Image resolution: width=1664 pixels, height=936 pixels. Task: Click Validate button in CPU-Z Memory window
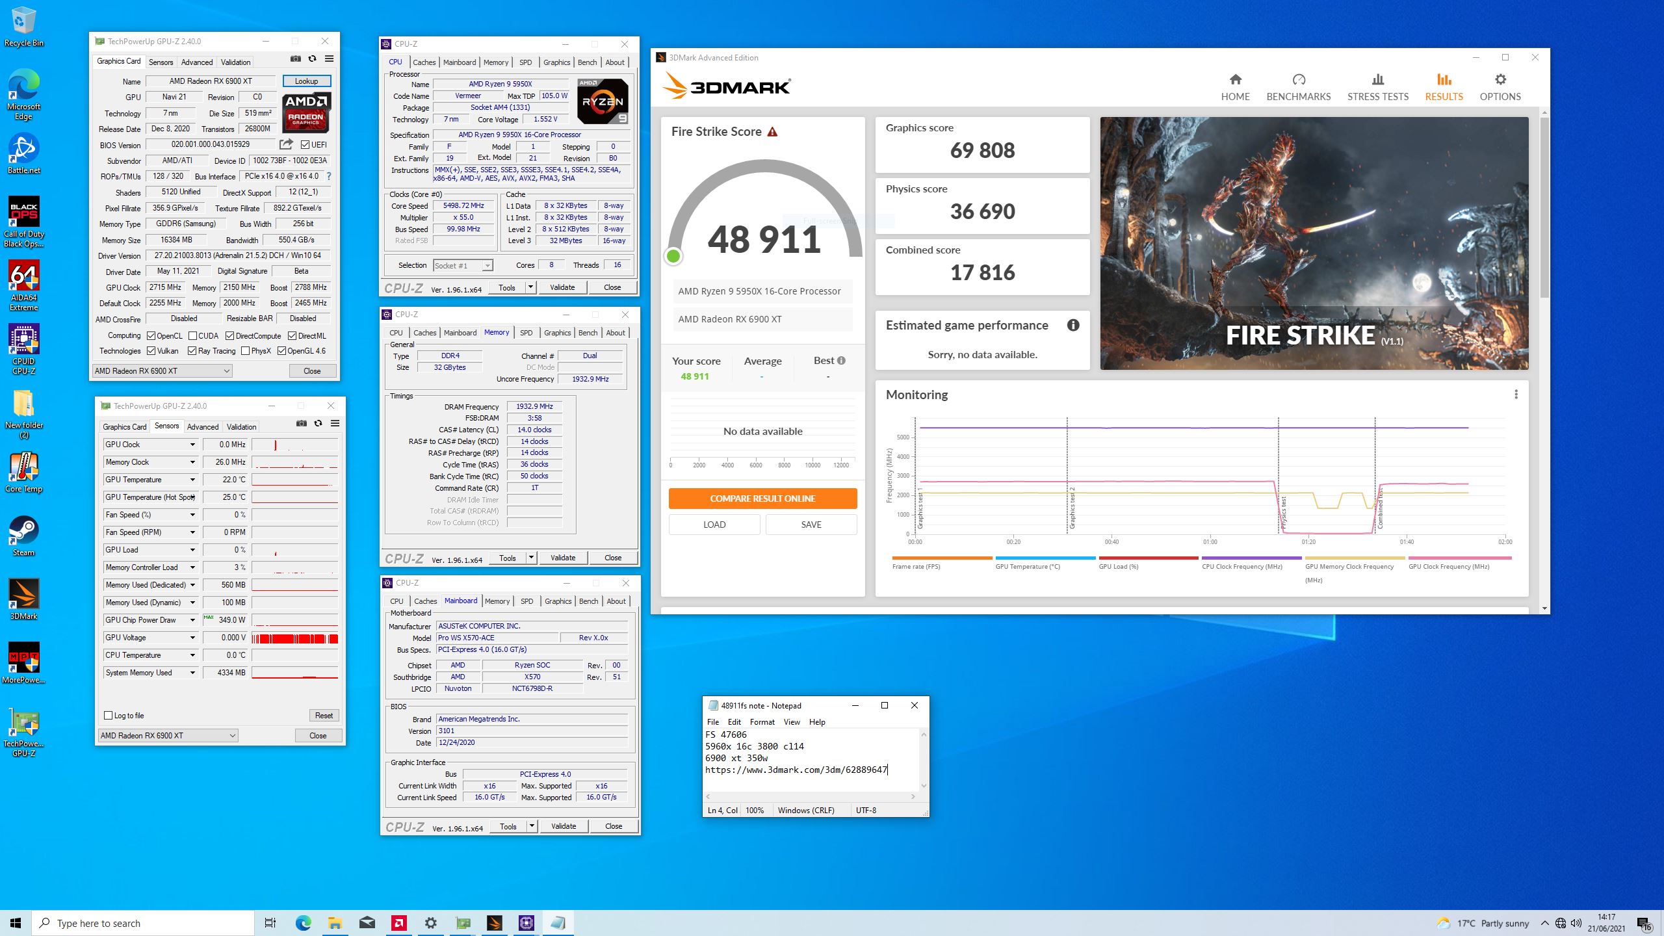click(x=563, y=558)
